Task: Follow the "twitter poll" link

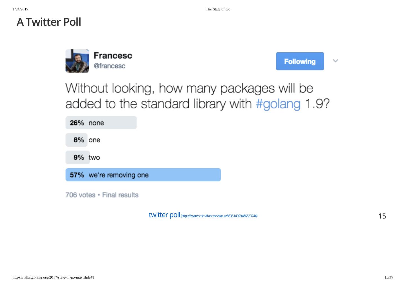Action: pos(164,215)
